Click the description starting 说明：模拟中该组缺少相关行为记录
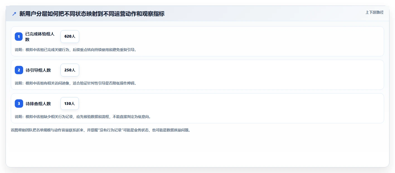 [83, 117]
